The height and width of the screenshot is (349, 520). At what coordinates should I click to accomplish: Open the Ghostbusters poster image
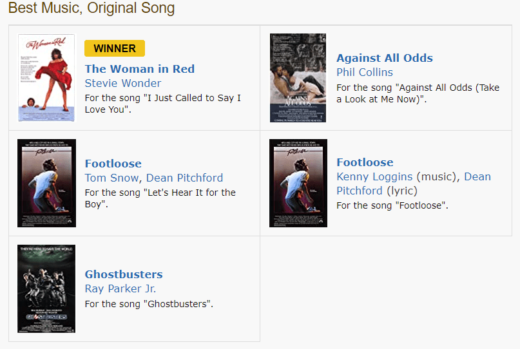click(x=46, y=288)
